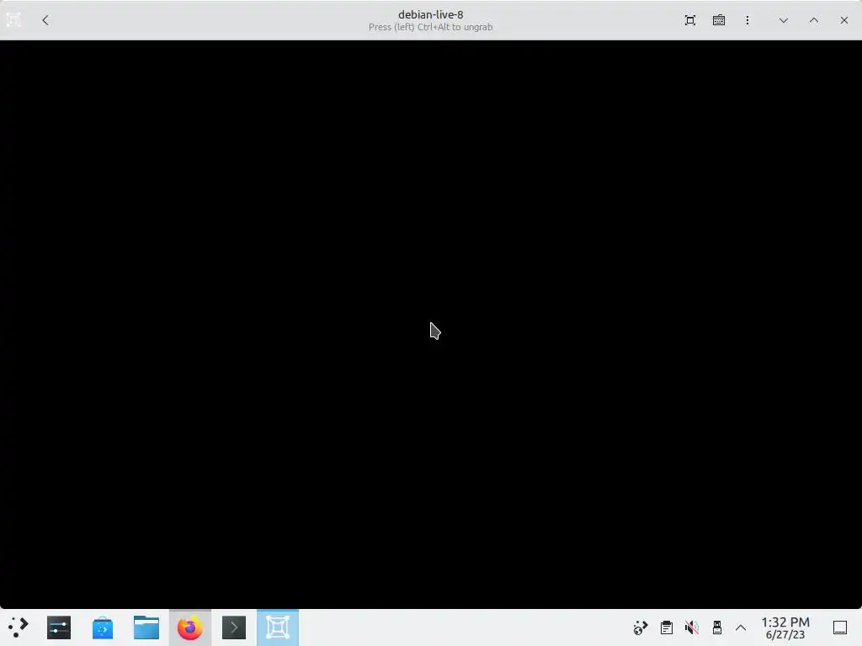Maximize the debian-live-8 window

tap(814, 20)
